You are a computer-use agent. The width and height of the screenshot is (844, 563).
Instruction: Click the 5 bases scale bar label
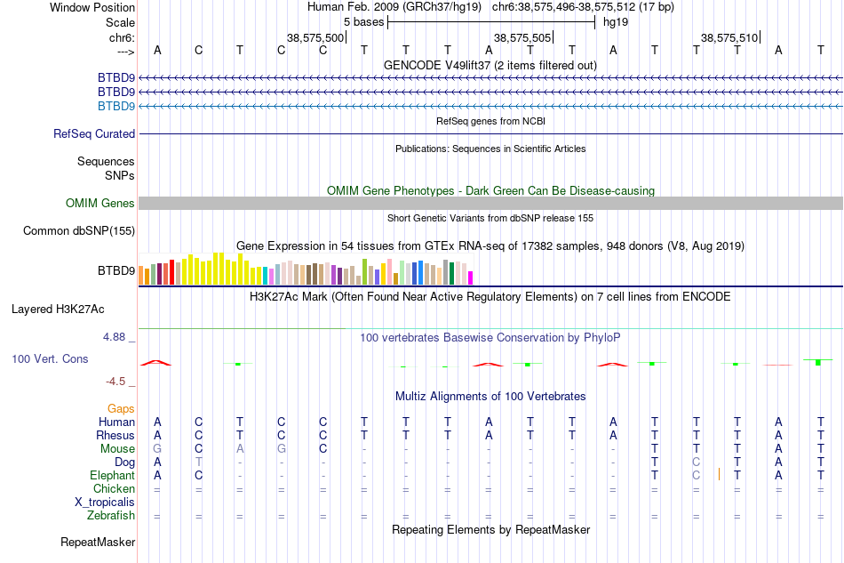364,22
